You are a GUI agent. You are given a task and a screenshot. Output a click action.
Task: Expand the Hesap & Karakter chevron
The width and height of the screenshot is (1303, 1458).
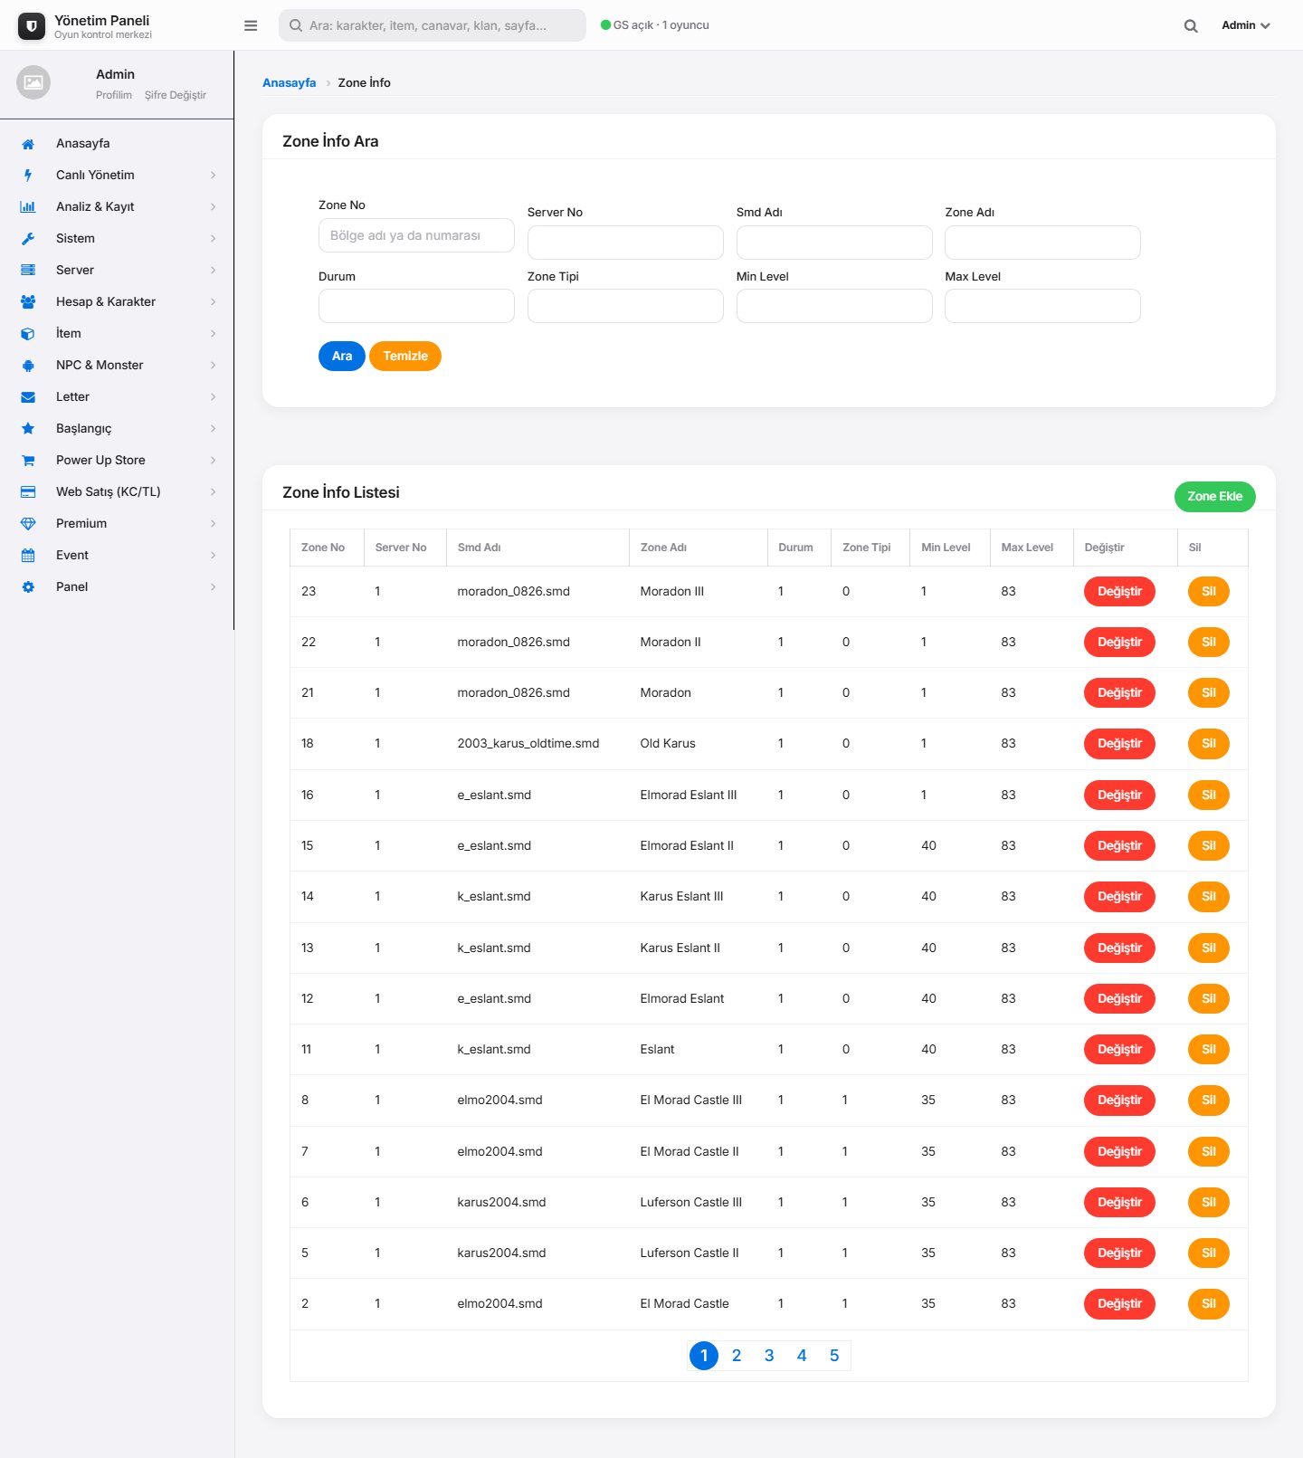coord(214,302)
